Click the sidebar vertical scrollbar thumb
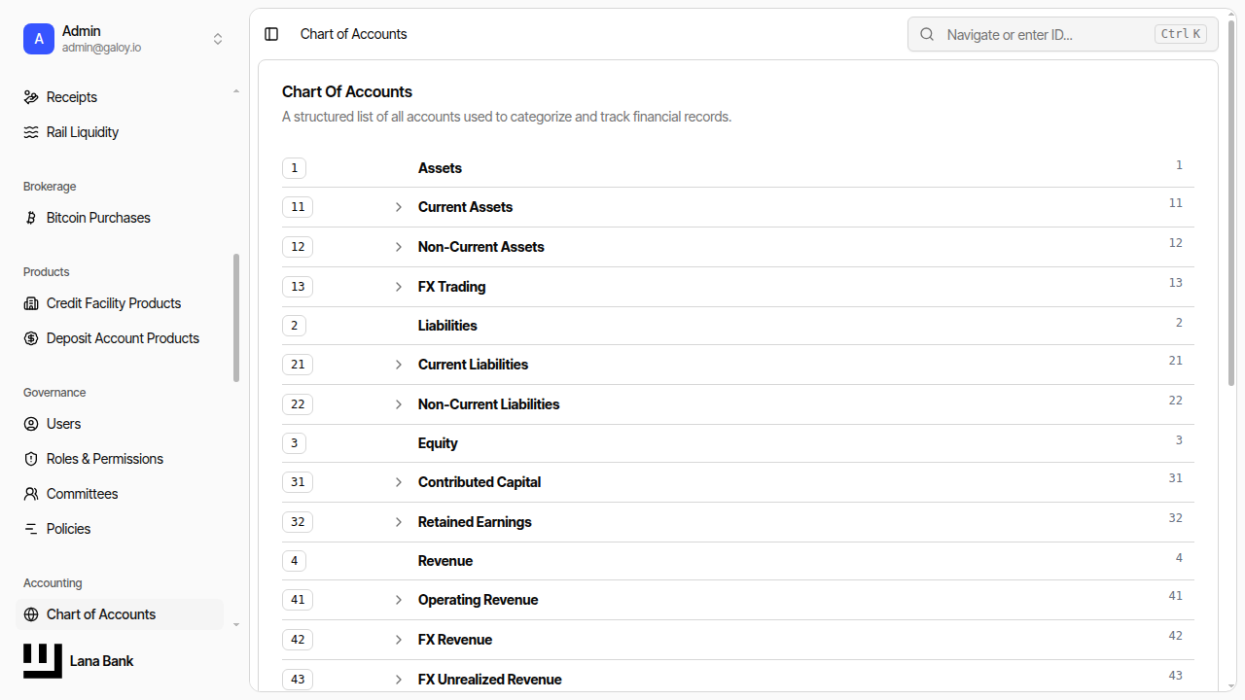The image size is (1245, 700). pyautogui.click(x=236, y=318)
